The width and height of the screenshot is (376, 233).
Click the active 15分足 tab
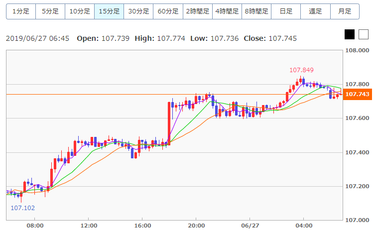click(109, 11)
